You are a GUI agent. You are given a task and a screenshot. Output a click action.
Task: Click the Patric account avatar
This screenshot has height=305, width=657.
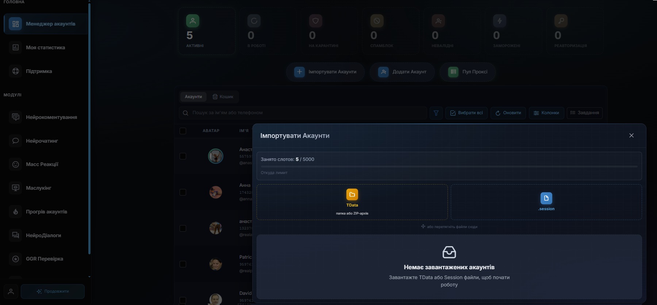click(x=216, y=264)
